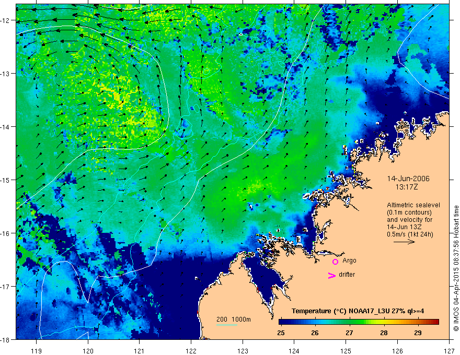The image size is (460, 355).
Task: Click latitude axis label '-18'
Action: (6, 339)
